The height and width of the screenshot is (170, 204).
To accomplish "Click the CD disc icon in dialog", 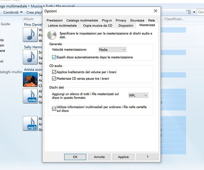I will [x=52, y=35].
